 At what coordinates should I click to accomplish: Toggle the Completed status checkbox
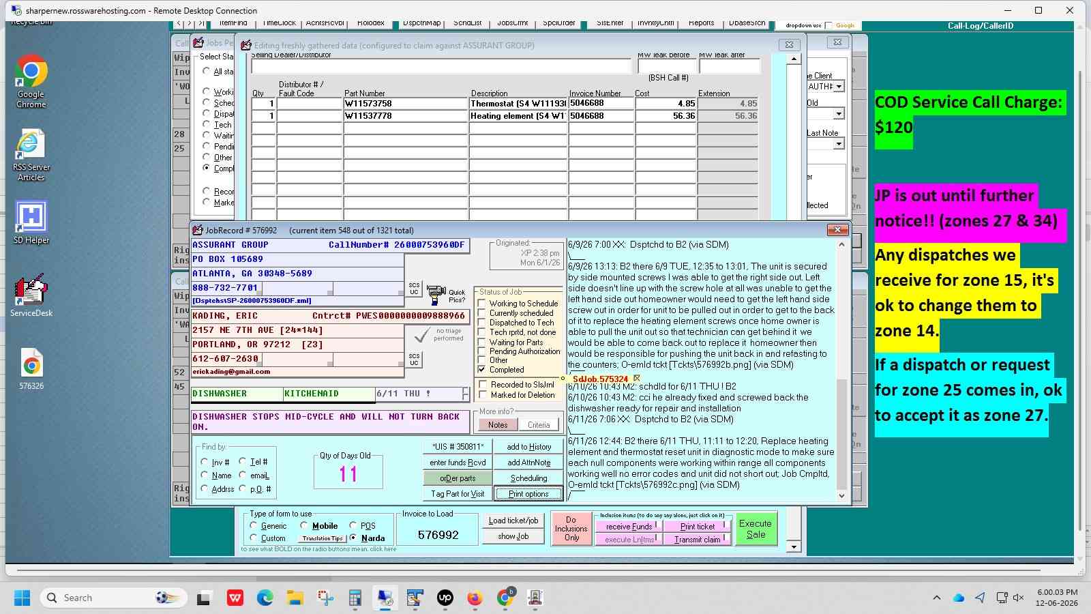tap(482, 370)
